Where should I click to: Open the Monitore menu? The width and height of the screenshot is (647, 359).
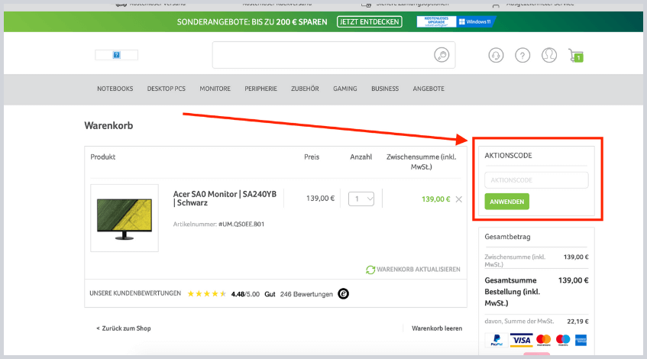(x=215, y=89)
